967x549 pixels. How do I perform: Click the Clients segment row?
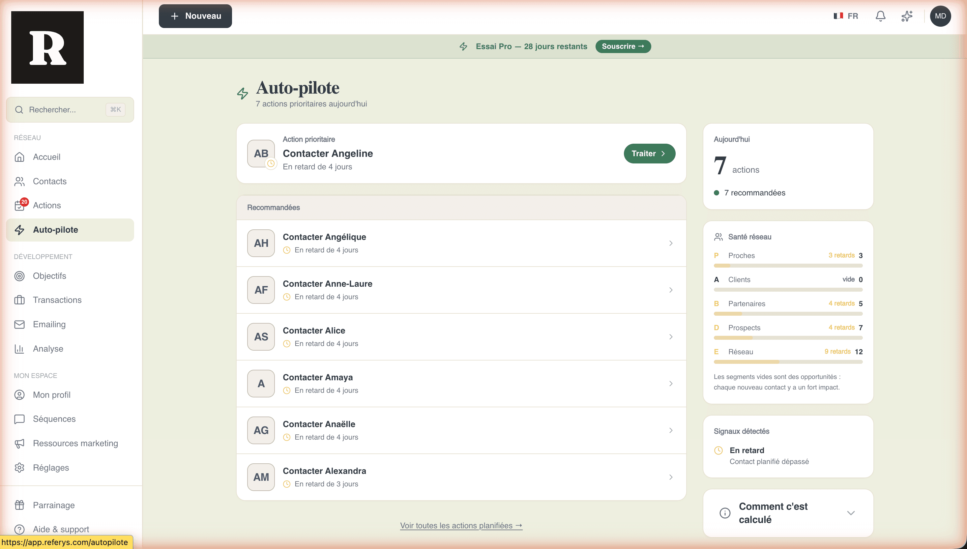(x=788, y=283)
